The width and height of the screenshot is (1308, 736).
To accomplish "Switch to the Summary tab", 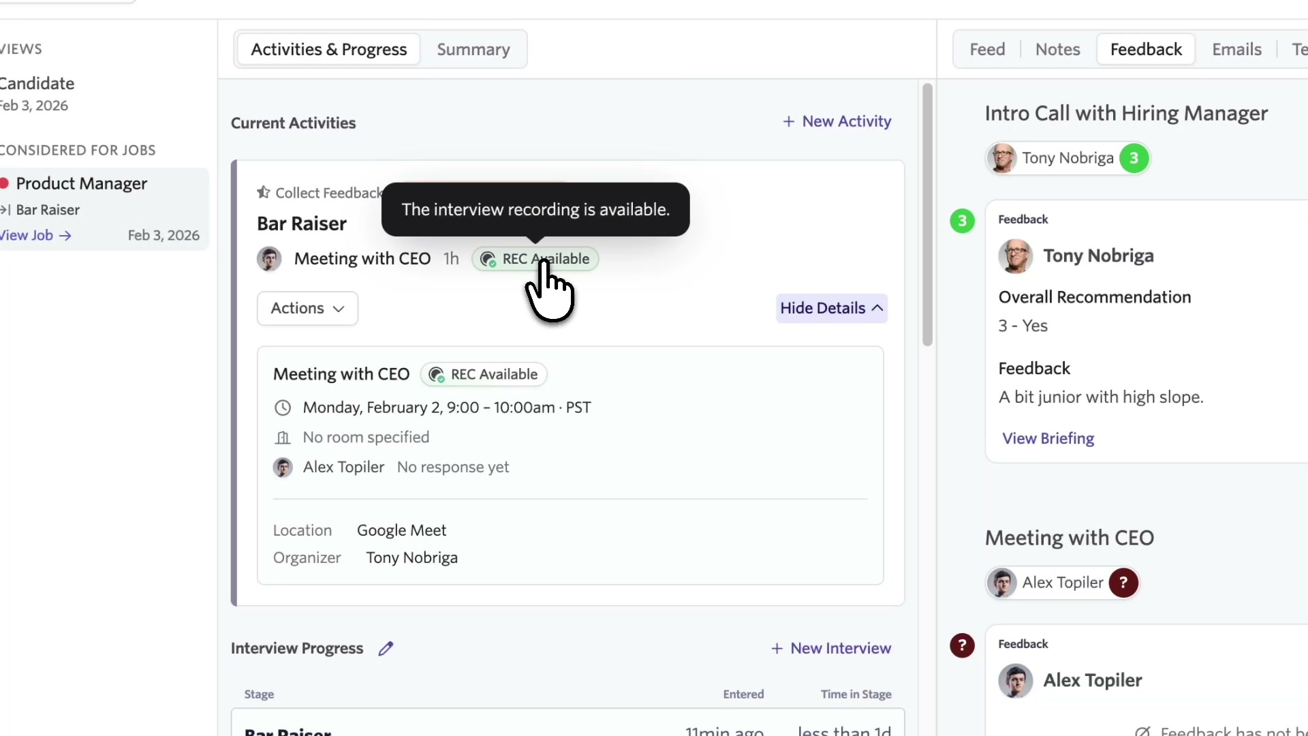I will pyautogui.click(x=473, y=50).
